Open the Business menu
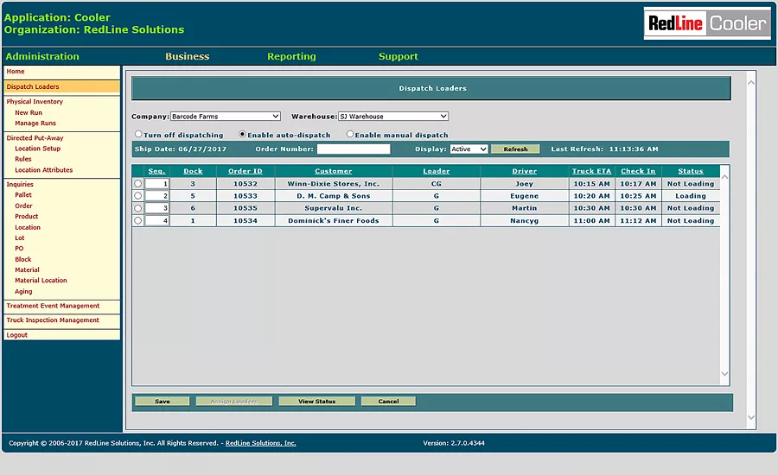 (x=187, y=56)
